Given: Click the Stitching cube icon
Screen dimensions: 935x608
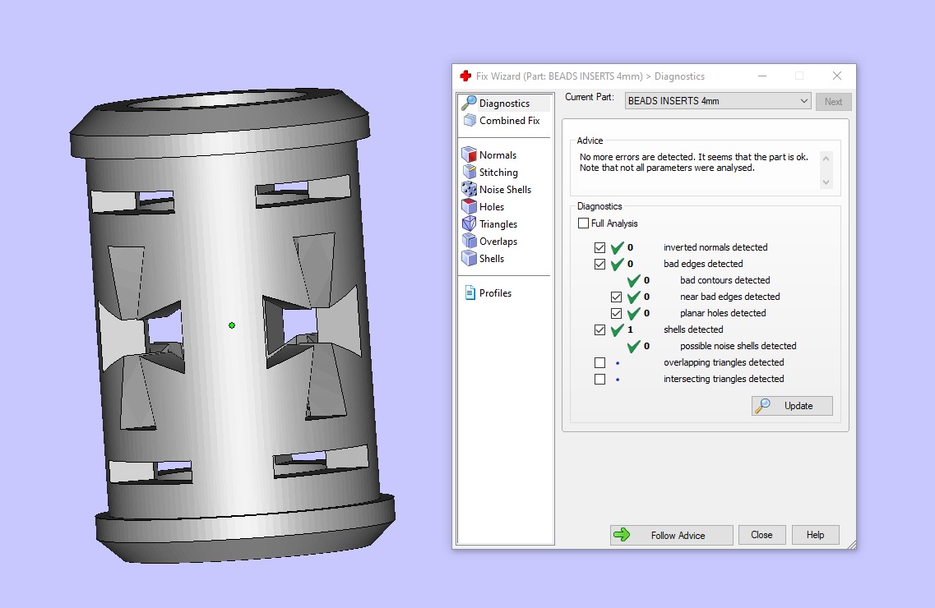Looking at the screenshot, I should [x=470, y=172].
